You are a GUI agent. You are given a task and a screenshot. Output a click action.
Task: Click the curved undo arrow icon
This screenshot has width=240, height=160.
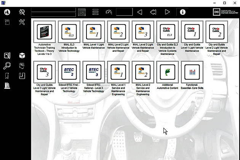(x=109, y=12)
